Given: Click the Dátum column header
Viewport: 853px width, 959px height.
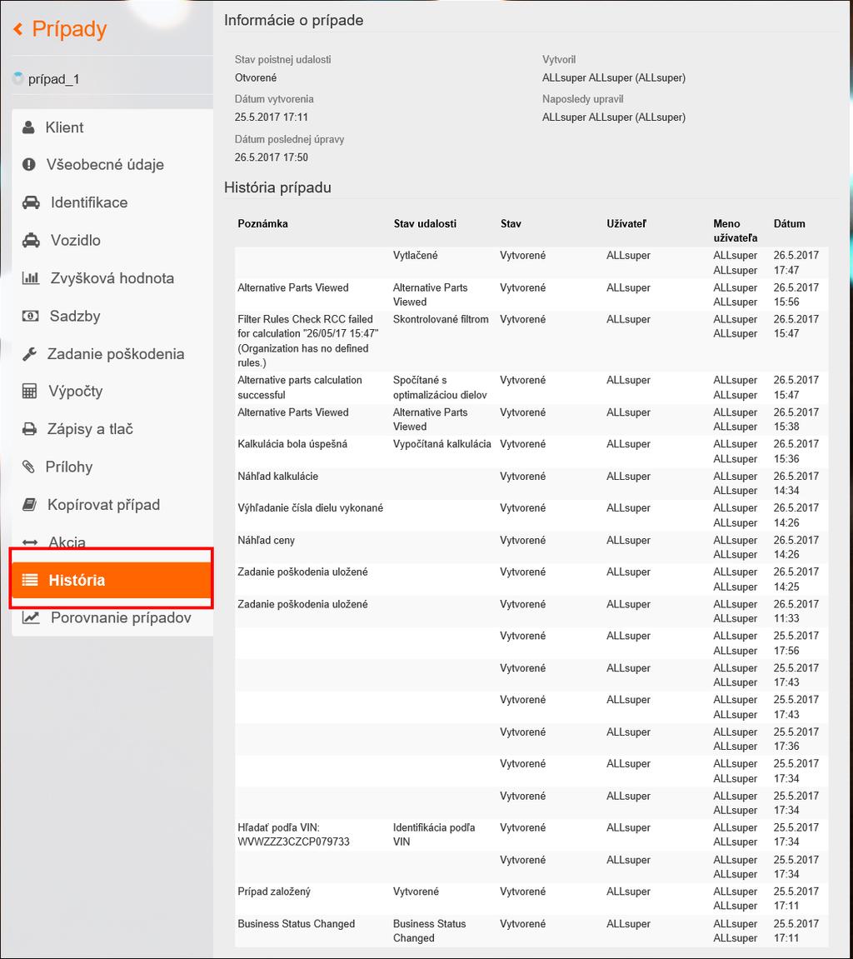Looking at the screenshot, I should pos(790,224).
